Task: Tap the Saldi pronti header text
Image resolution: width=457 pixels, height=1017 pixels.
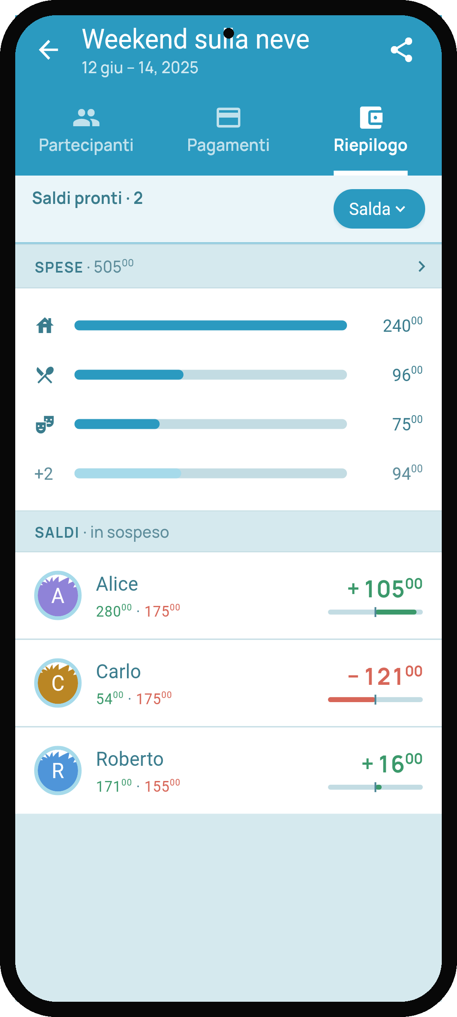Action: point(88,198)
